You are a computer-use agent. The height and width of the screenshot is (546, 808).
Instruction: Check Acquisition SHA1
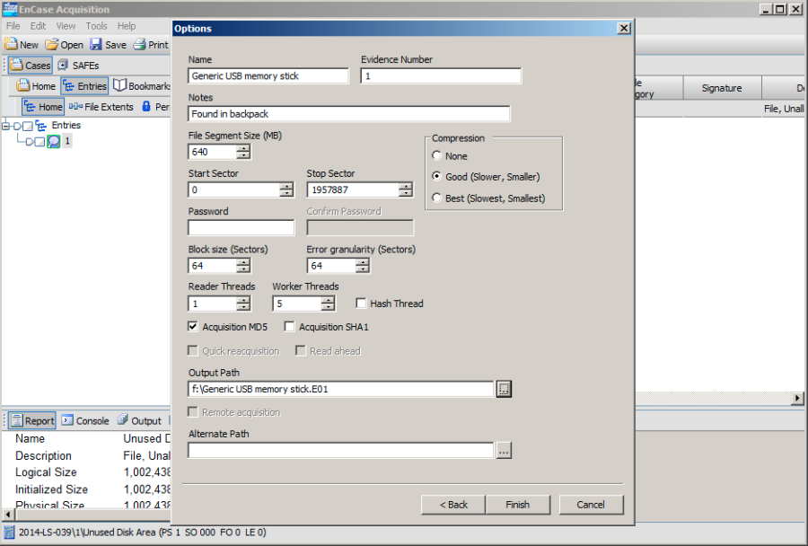click(x=289, y=326)
